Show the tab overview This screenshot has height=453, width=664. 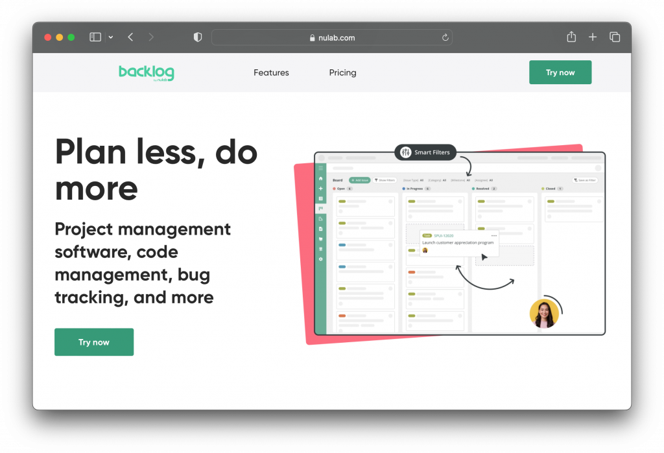click(615, 37)
